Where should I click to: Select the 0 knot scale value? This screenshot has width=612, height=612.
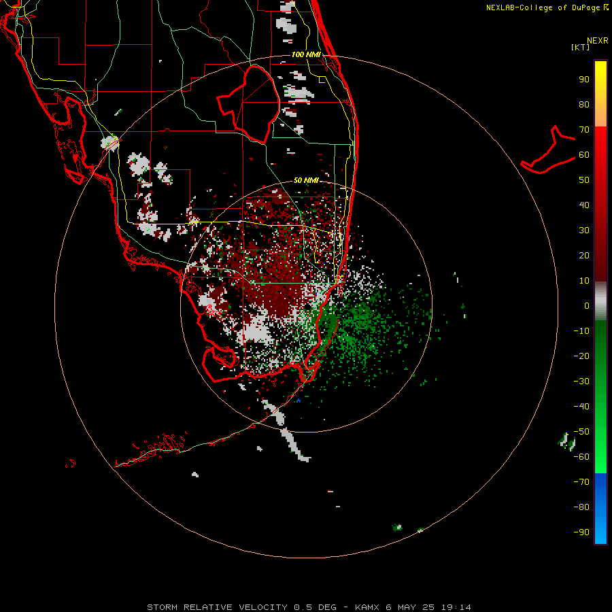tap(587, 305)
